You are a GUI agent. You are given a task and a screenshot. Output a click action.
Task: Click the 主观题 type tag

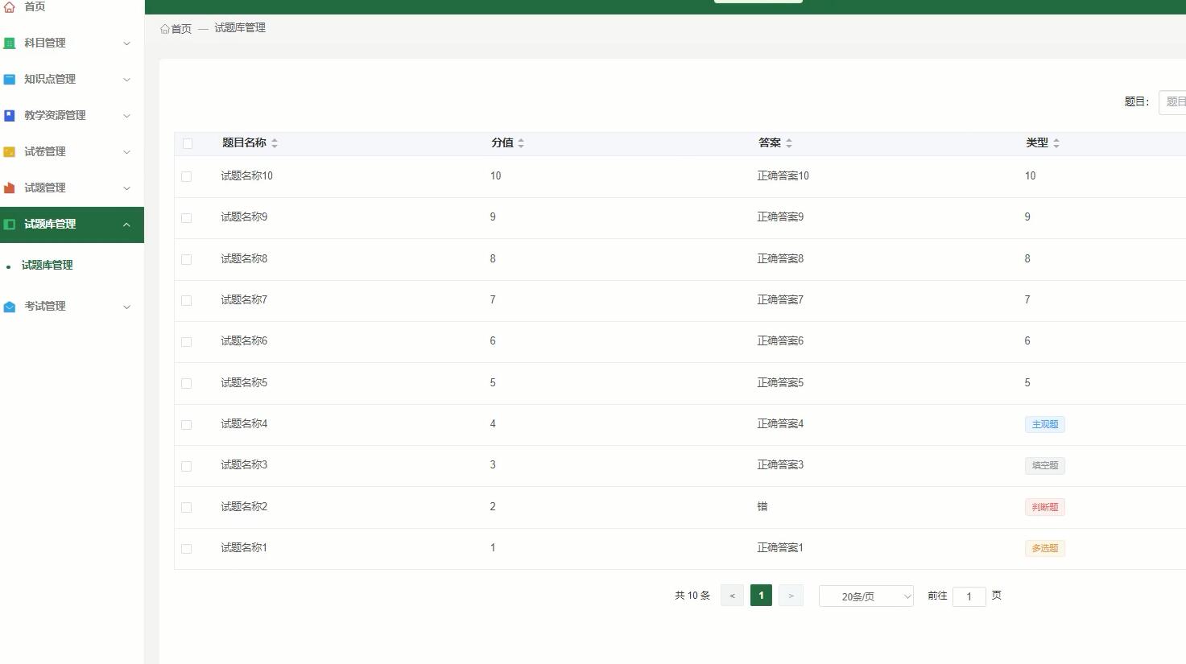pyautogui.click(x=1045, y=424)
